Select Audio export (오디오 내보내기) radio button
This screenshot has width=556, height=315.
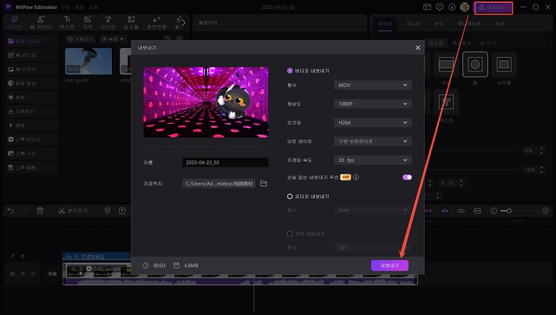290,196
